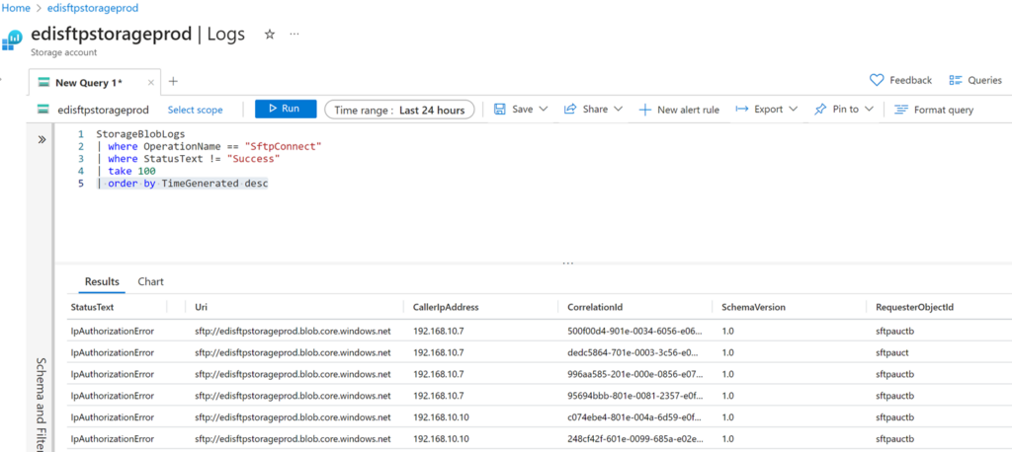
Task: Click the order by TimeGenerated desc line
Action: point(182,184)
